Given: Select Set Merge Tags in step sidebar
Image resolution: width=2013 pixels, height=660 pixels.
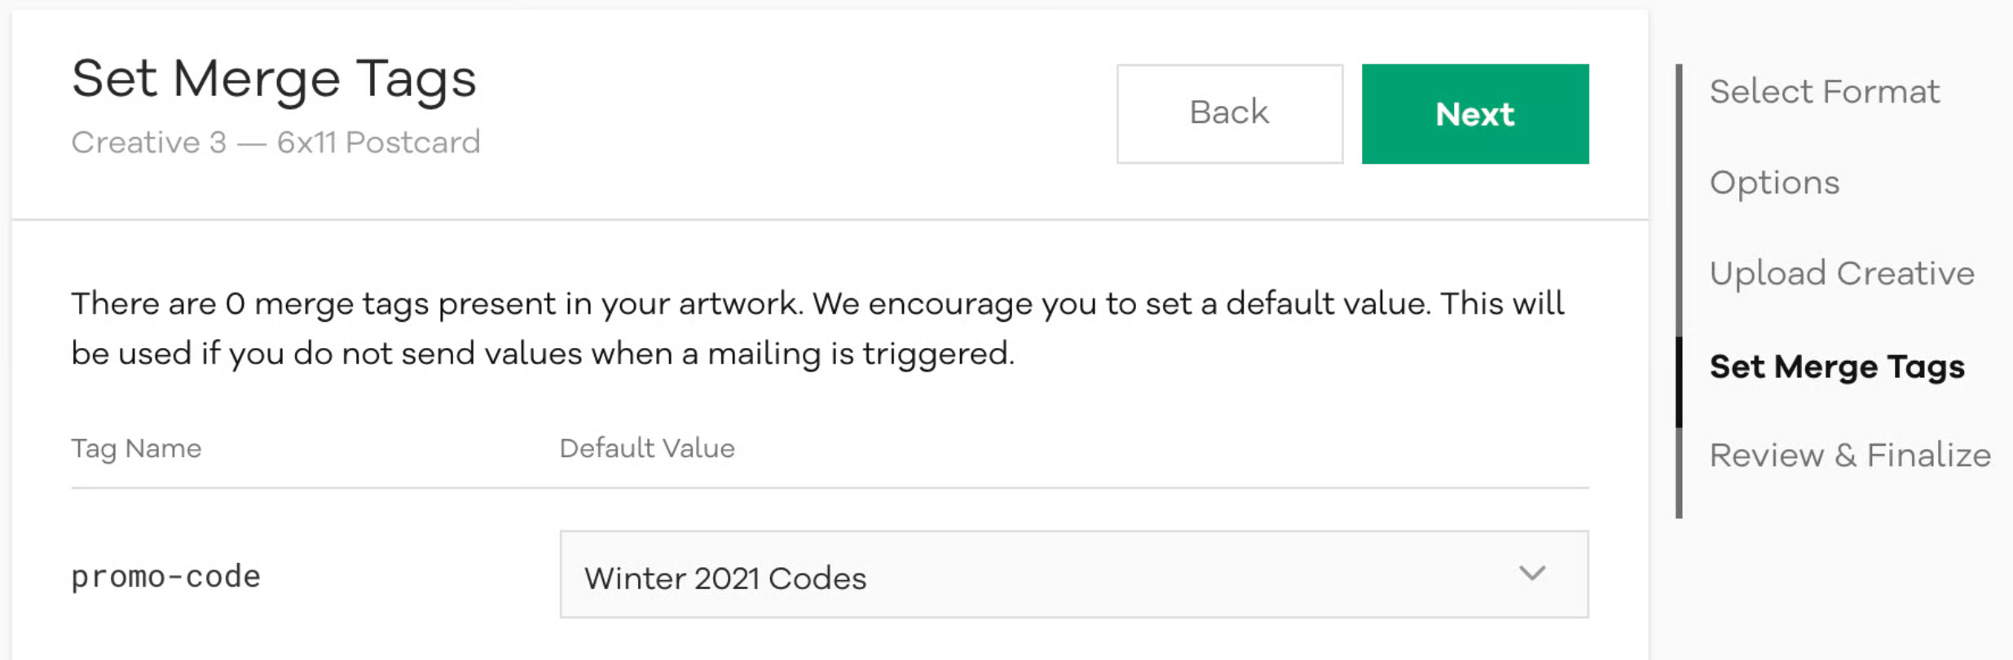Looking at the screenshot, I should 1837,367.
